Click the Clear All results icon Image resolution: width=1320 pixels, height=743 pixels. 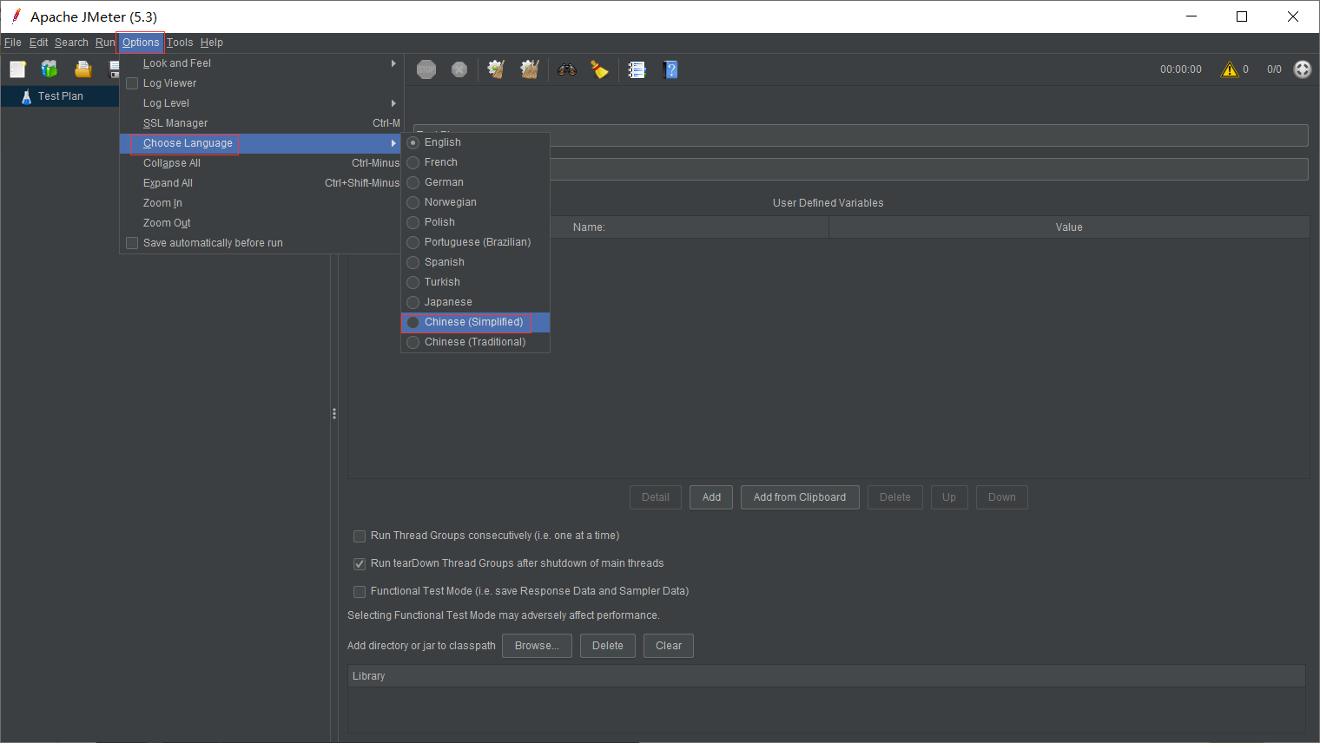530,69
